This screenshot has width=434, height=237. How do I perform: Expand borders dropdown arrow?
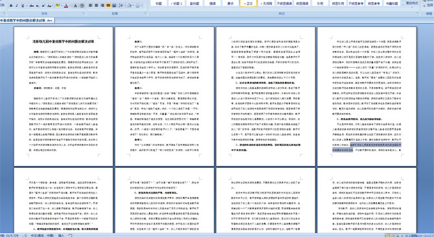[142, 6]
